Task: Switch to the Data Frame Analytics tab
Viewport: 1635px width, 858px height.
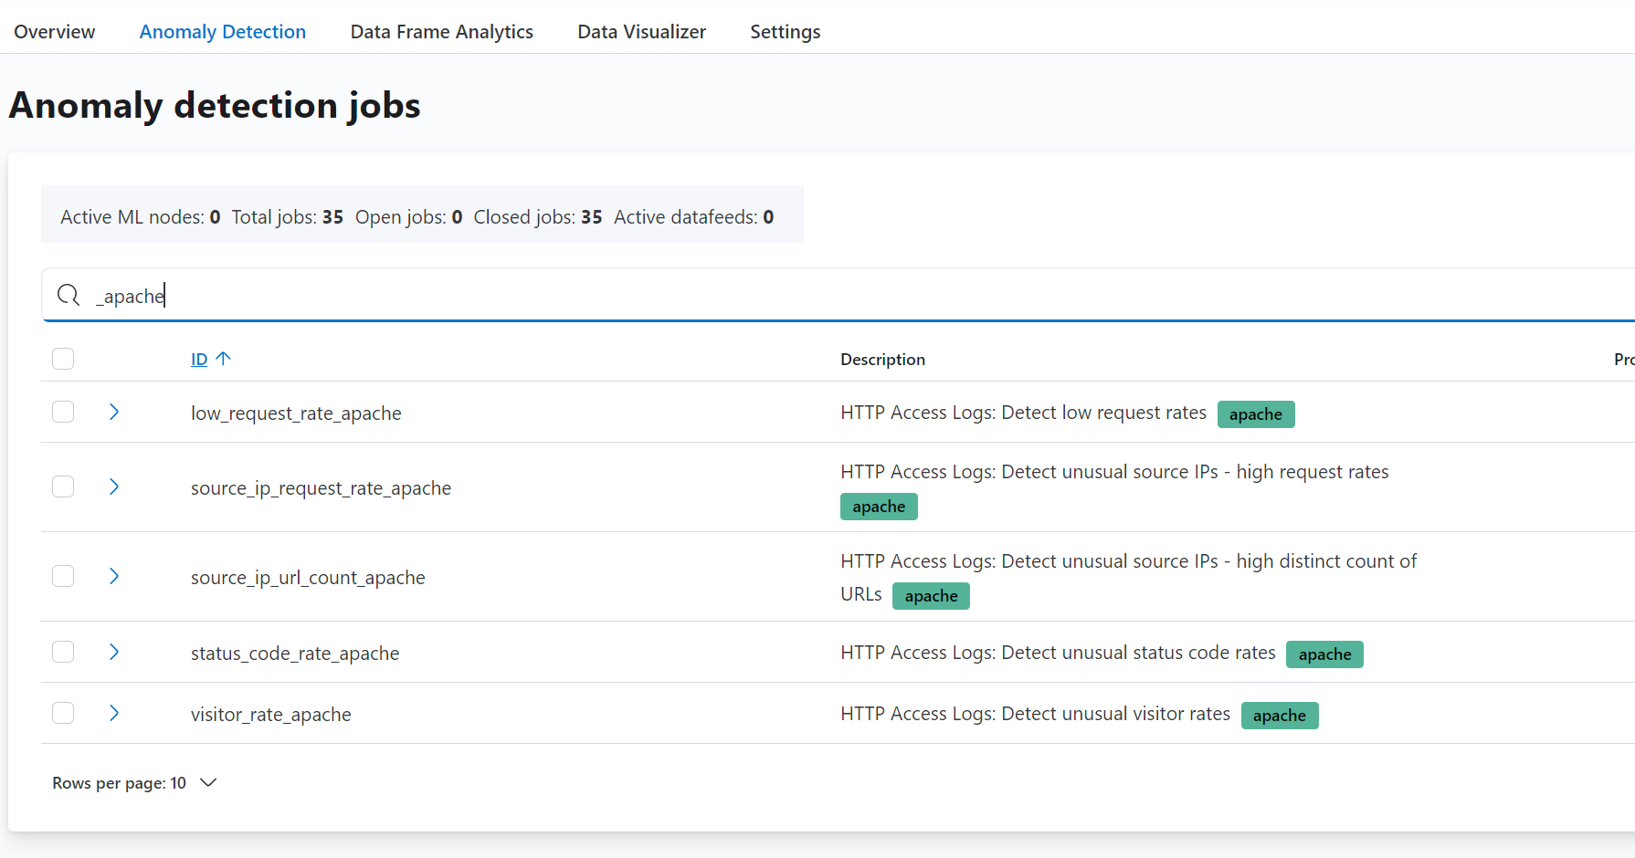Action: coord(441,32)
